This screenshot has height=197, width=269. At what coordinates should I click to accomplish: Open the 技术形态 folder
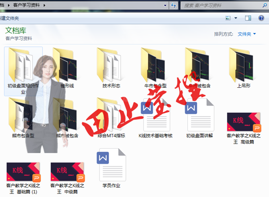(x=111, y=66)
